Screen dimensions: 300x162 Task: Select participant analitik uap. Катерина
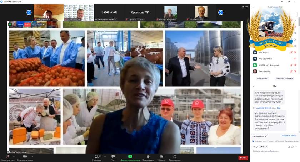[275, 65]
